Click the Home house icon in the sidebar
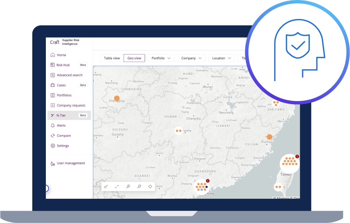350x223 pixels. tap(53, 55)
